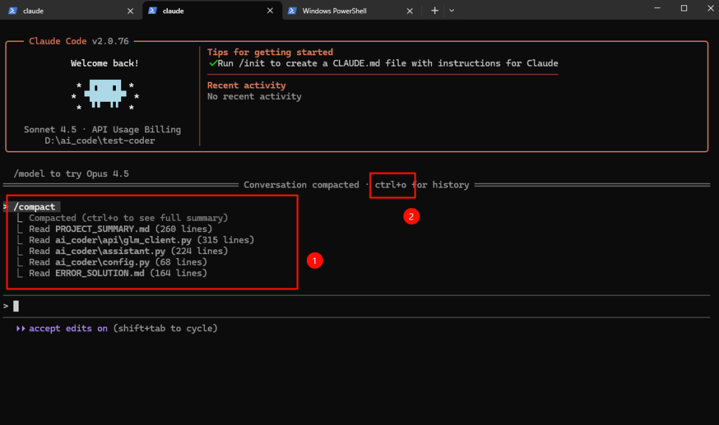
Task: Open a new terminal tab with plus
Action: pos(434,11)
